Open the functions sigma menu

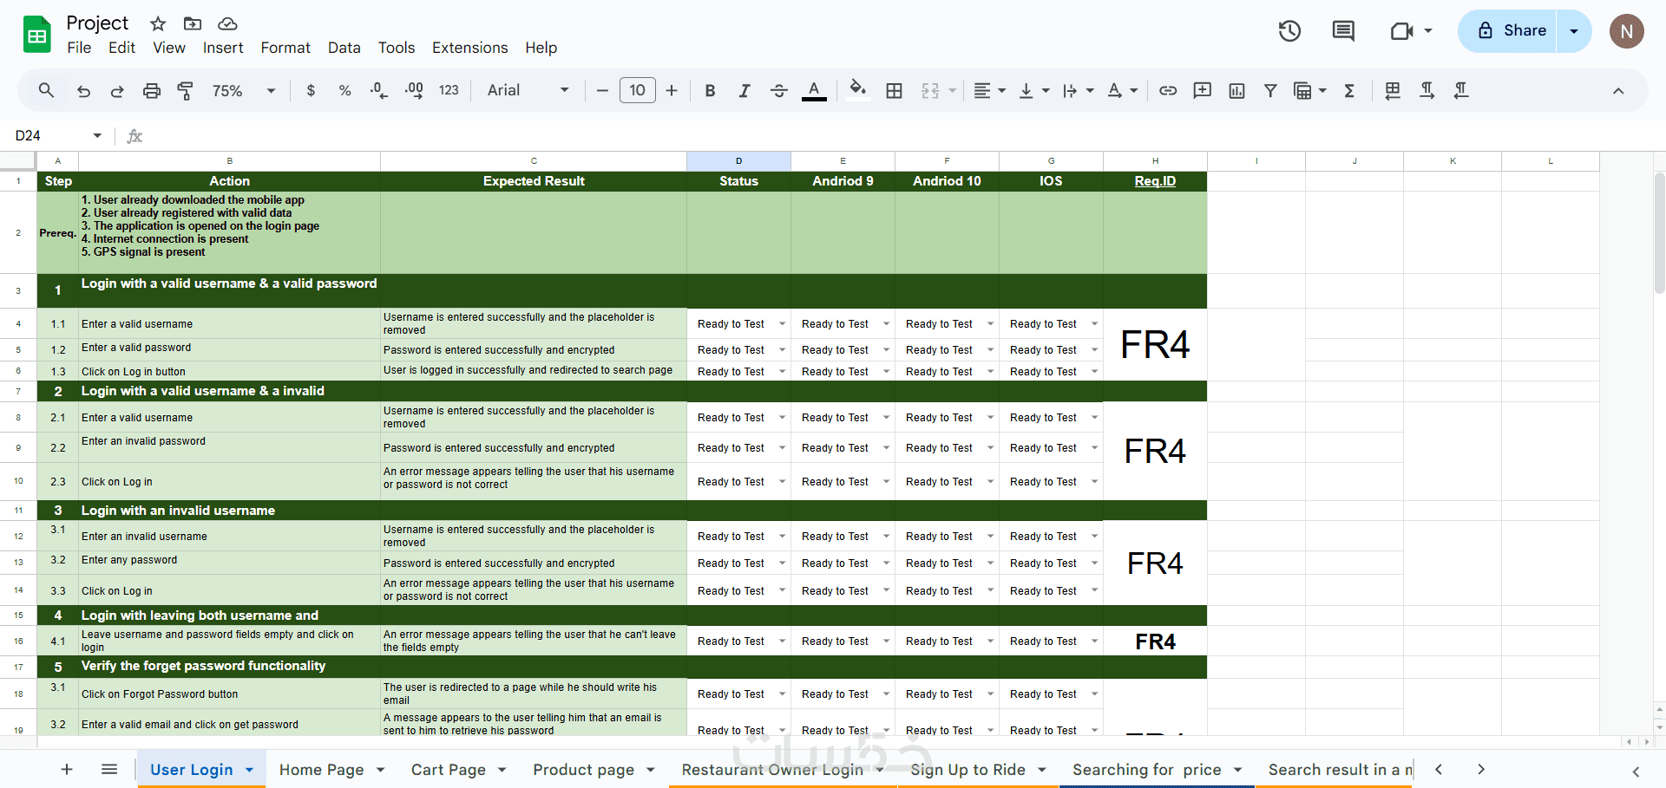1349,91
